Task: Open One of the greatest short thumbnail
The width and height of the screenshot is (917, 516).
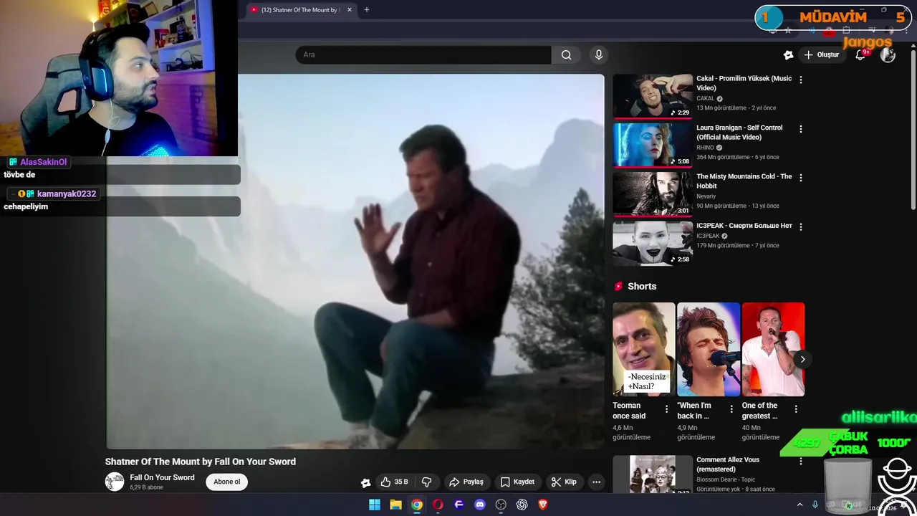Action: coord(773,349)
